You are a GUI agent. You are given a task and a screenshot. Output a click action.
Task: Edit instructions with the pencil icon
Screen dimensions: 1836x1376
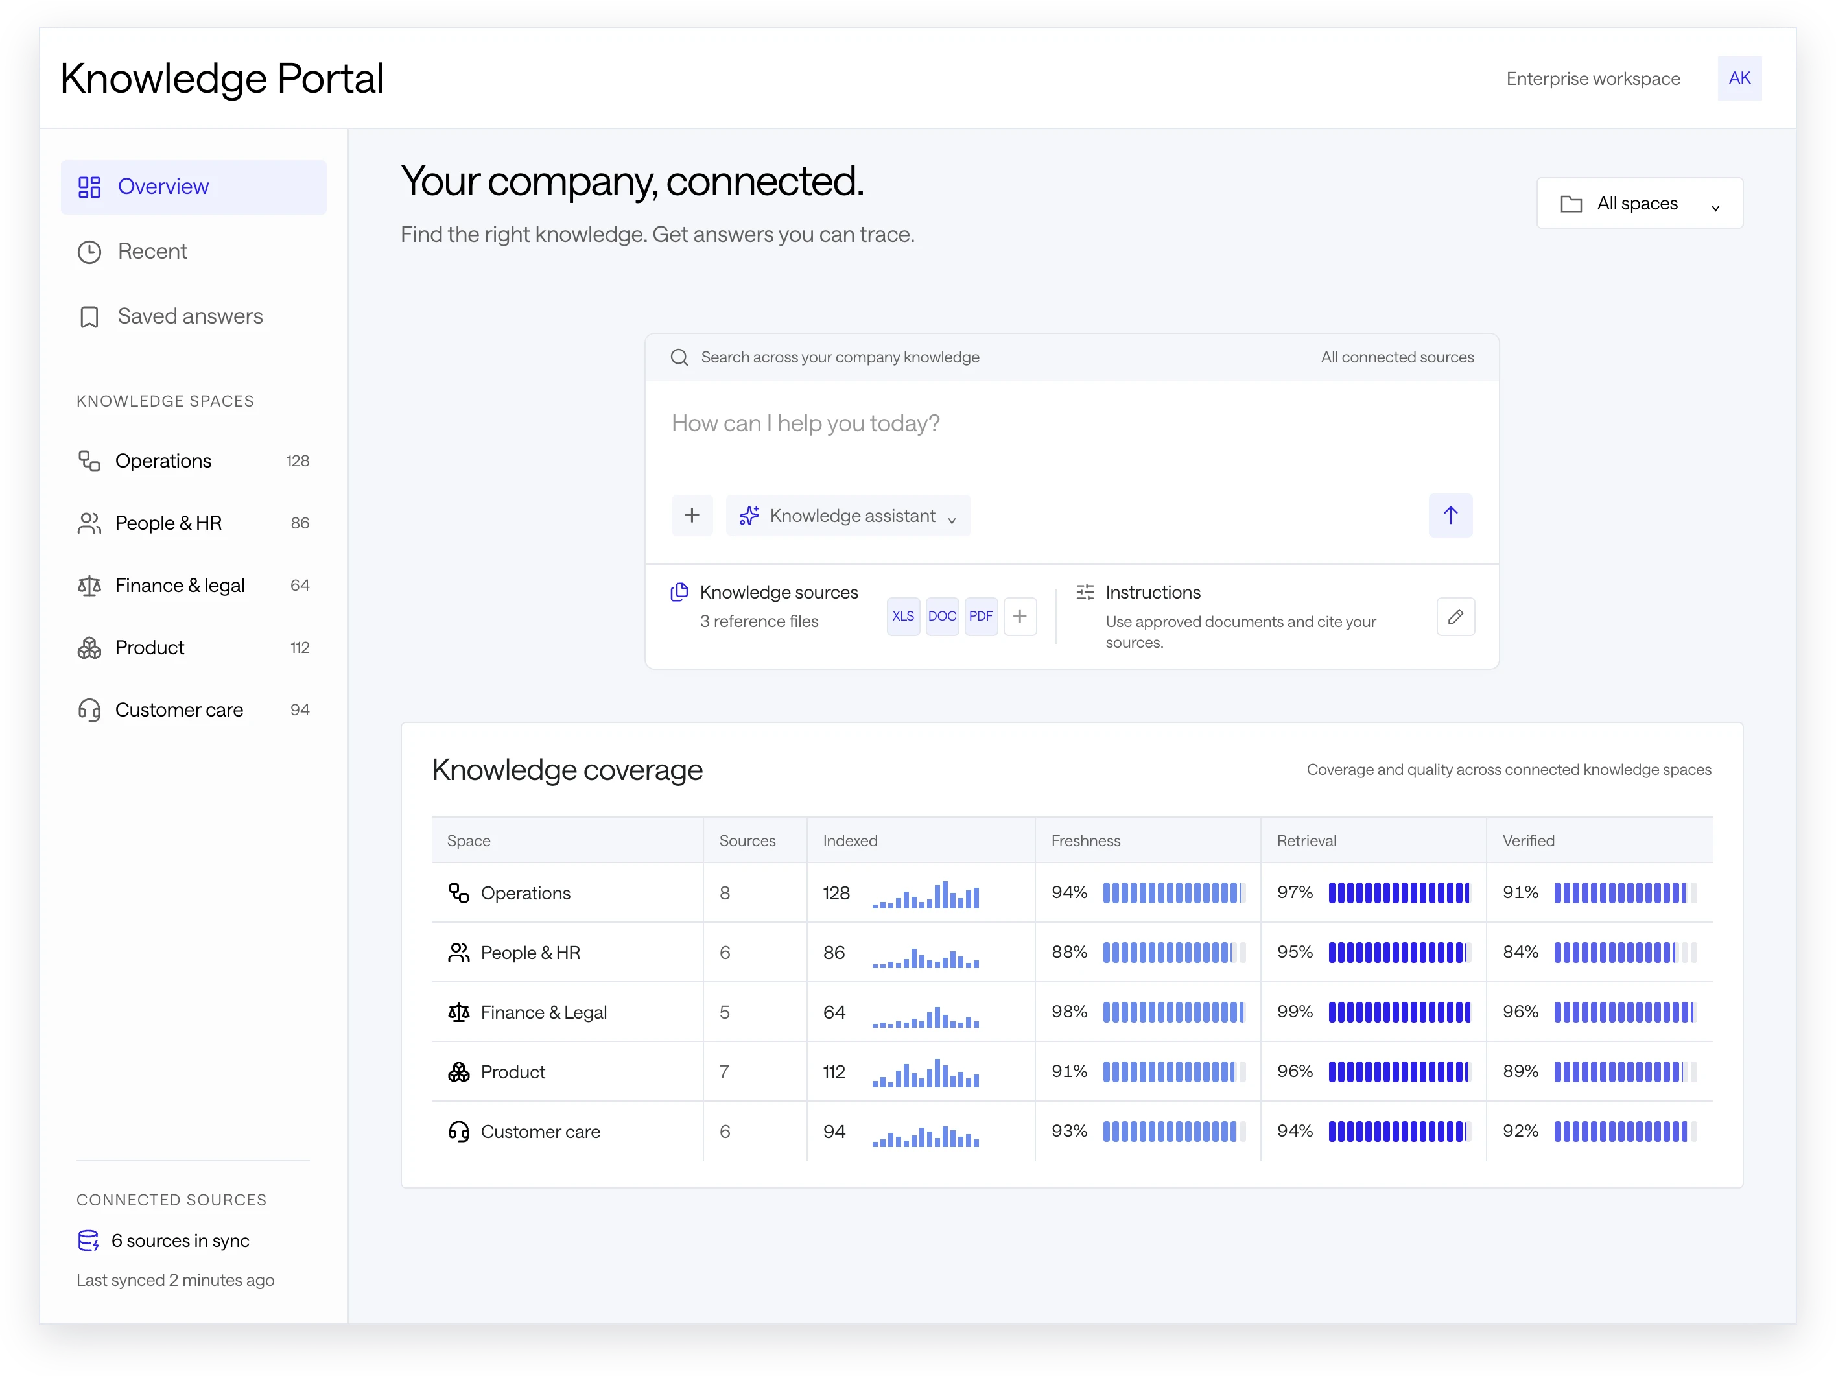click(x=1455, y=617)
